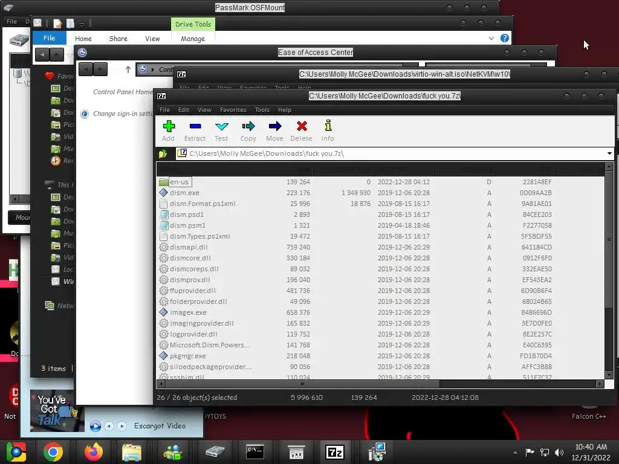Open File Explorer from taskbar
Viewport: 619px width, 464px height.
click(x=131, y=452)
